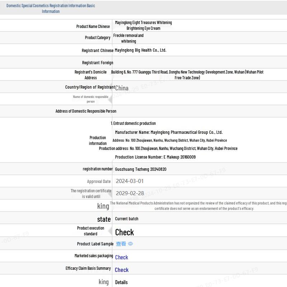Image resolution: width=287 pixels, height=287 pixels.
Task: Click the eye icon beside 查看
Action: (131, 244)
